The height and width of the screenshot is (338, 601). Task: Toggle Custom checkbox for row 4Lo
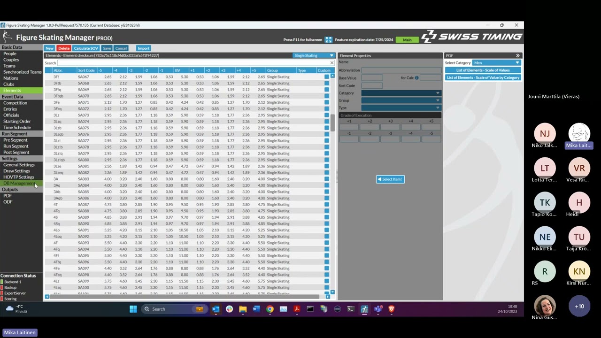(x=327, y=230)
